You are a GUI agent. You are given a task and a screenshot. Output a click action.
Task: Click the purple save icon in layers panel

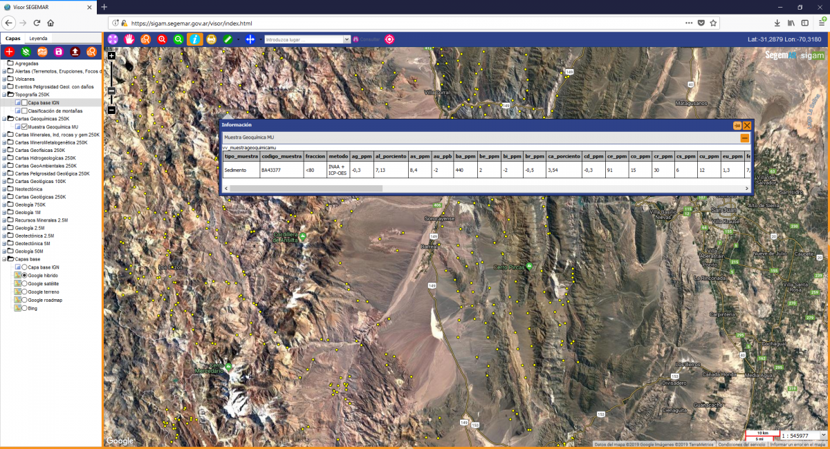pyautogui.click(x=59, y=52)
